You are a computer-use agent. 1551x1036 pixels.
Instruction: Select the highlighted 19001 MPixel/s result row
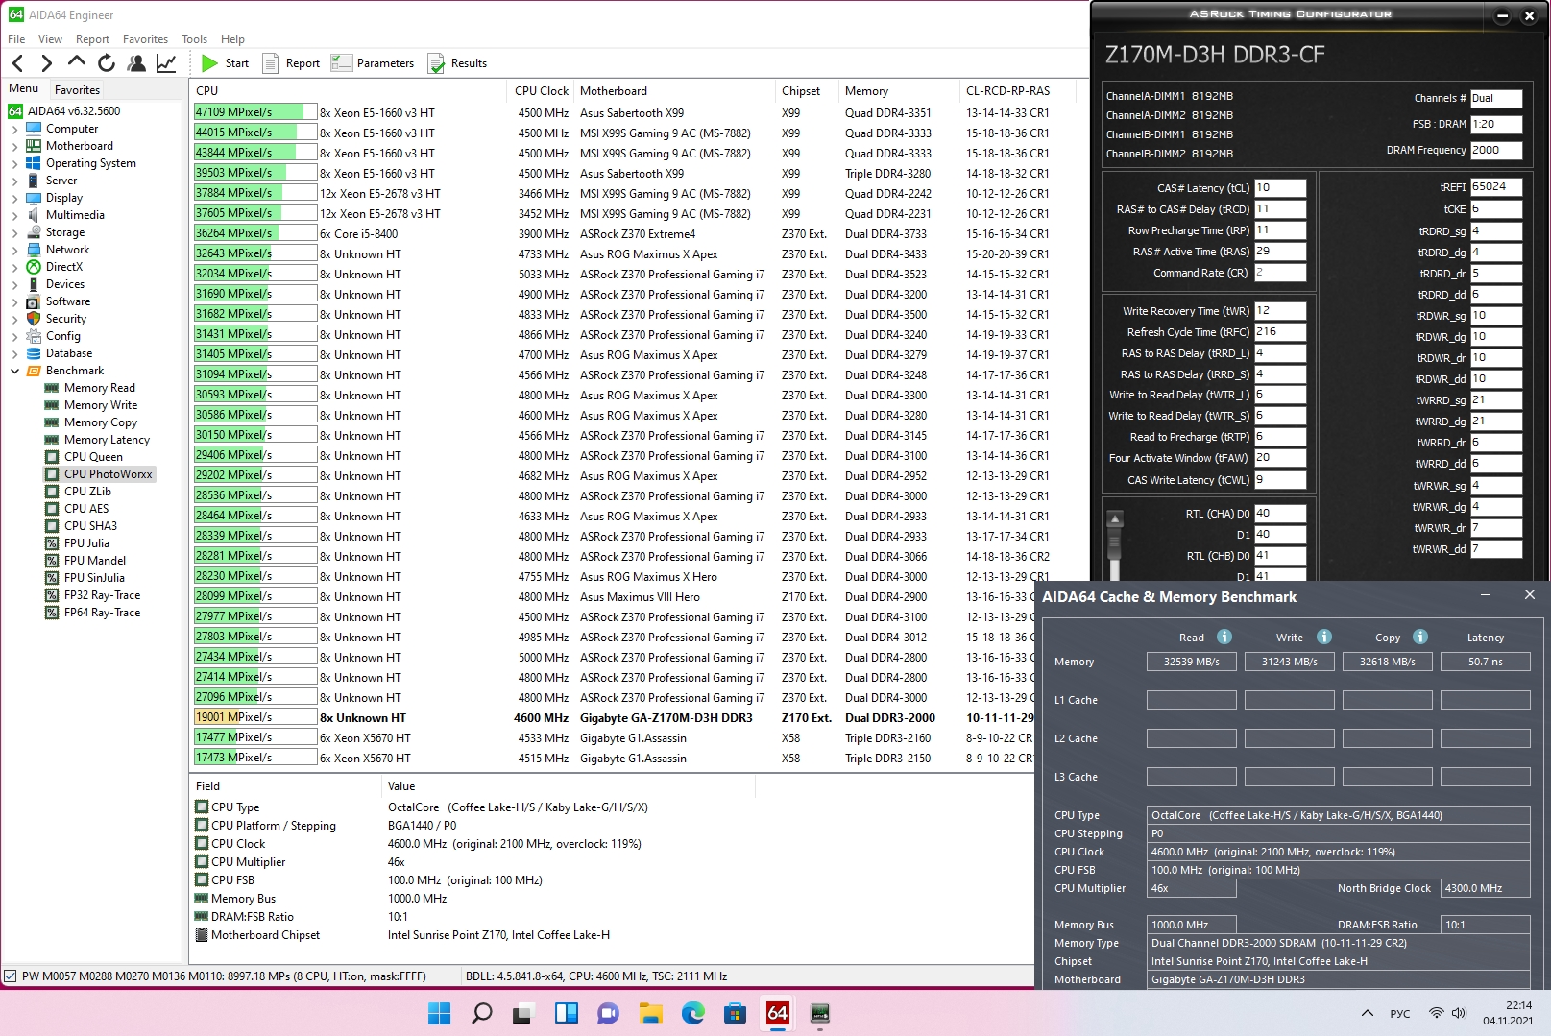pos(613,718)
